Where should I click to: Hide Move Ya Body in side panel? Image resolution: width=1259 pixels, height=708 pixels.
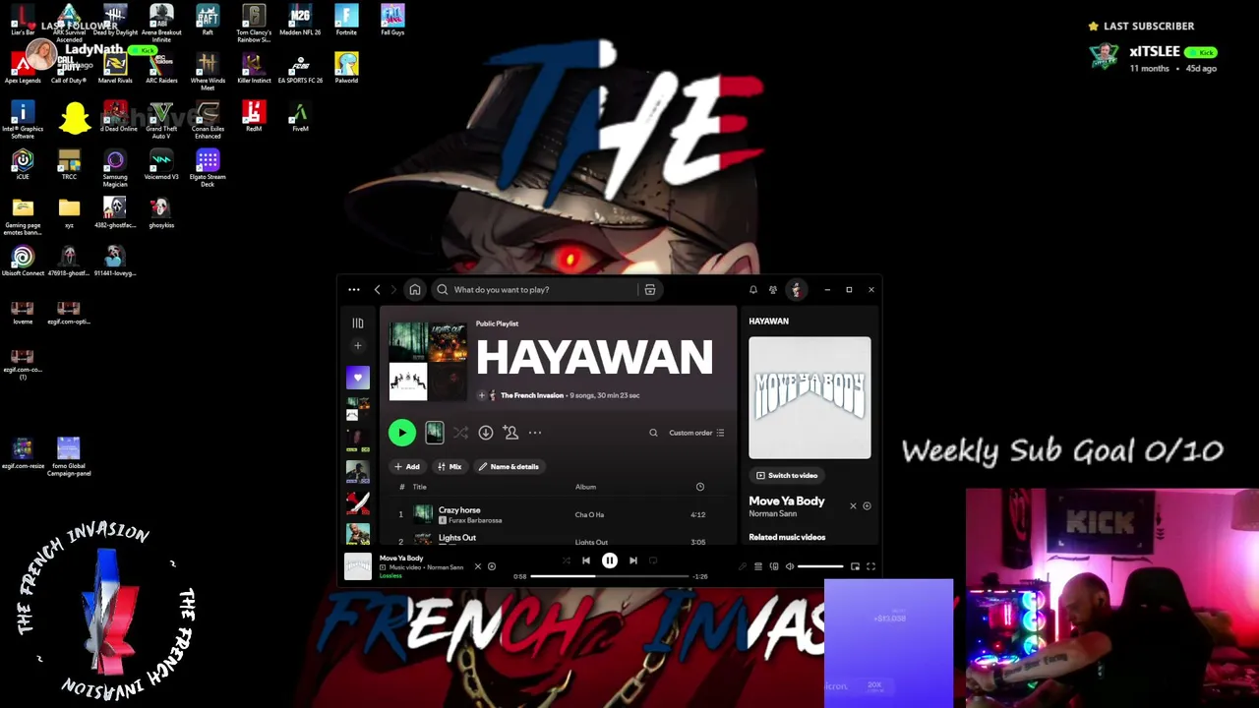tap(853, 506)
